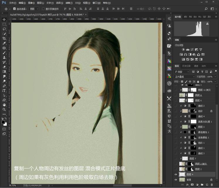Select the 背景 layer
The image size is (219, 188).
pyautogui.click(x=189, y=179)
